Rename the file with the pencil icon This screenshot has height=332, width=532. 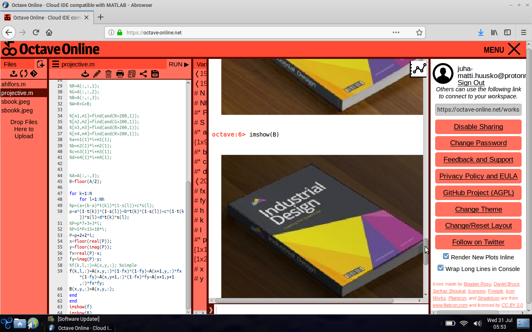pyautogui.click(x=97, y=74)
